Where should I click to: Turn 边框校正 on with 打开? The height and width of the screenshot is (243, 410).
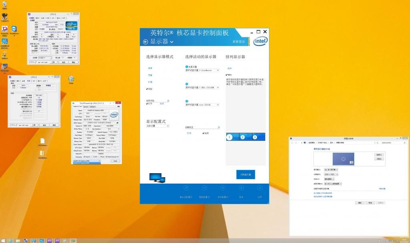pos(189,133)
